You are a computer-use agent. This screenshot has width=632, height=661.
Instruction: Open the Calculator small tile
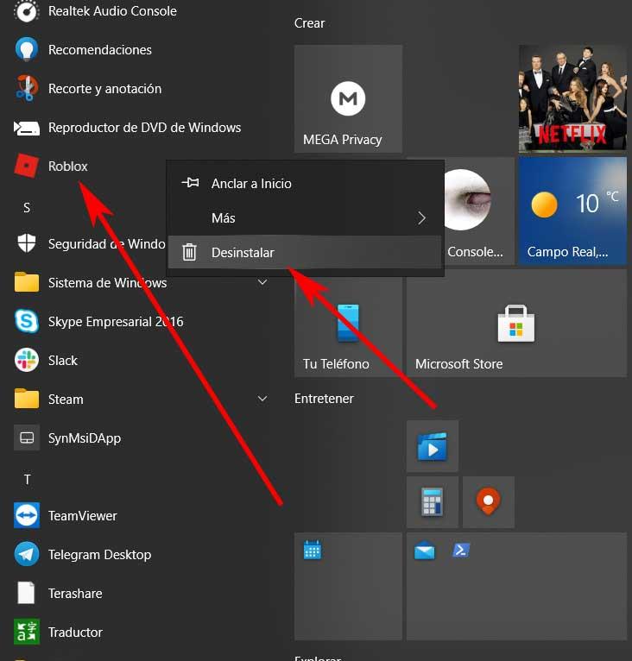coord(432,501)
